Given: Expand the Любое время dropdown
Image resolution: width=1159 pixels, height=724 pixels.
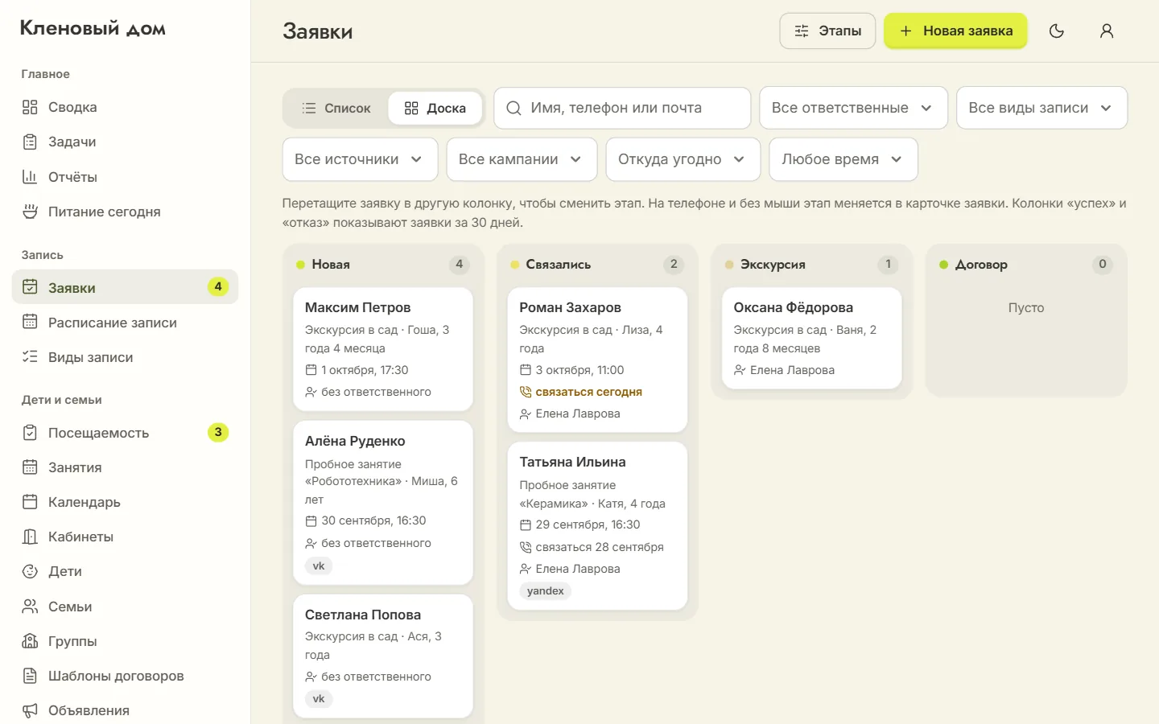Looking at the screenshot, I should (843, 159).
